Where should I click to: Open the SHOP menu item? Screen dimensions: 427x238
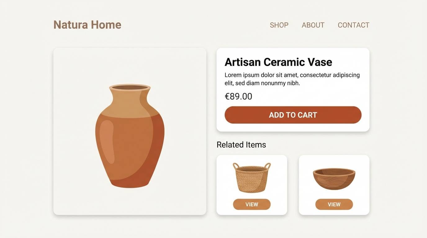[x=278, y=25]
